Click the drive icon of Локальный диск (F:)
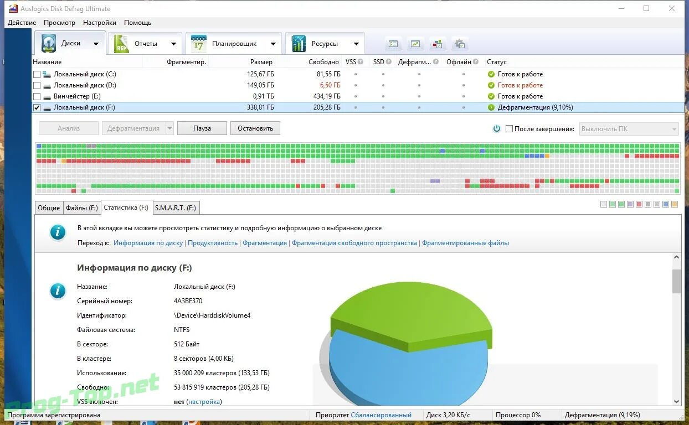This screenshot has height=425, width=689. coord(47,107)
